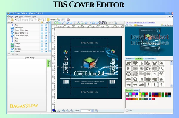The image size is (179, 118).
Task: Click 'Do you want remove trial watermark?' link
Action: (141, 23)
